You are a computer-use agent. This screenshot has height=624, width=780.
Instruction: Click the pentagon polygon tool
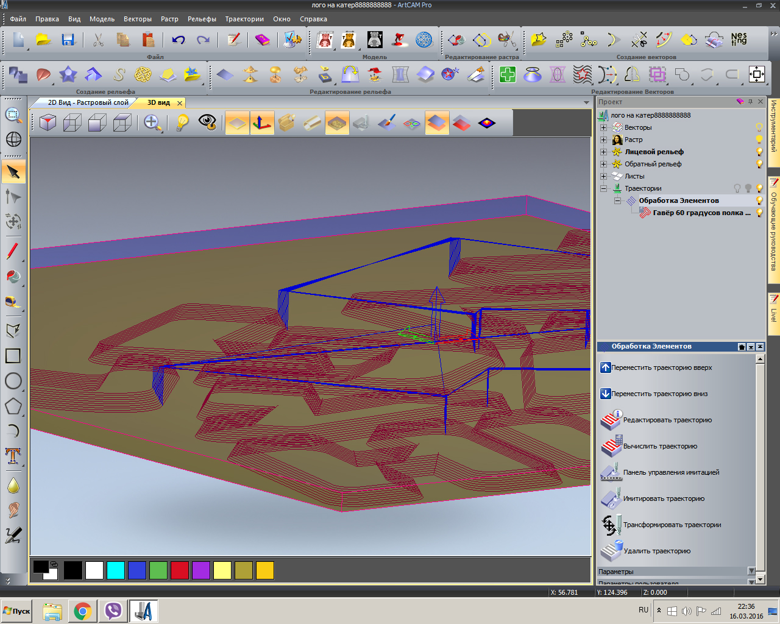(13, 406)
